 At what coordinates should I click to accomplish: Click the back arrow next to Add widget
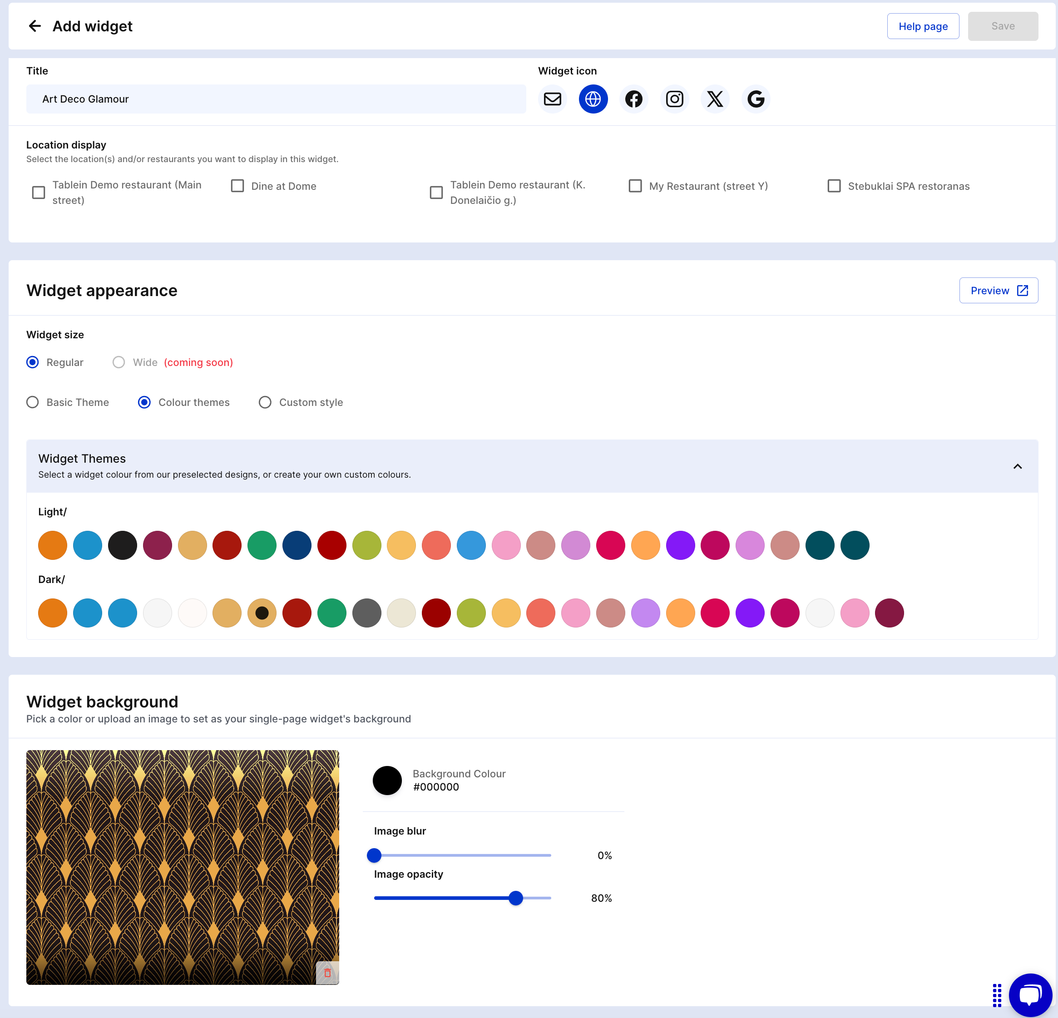35,26
